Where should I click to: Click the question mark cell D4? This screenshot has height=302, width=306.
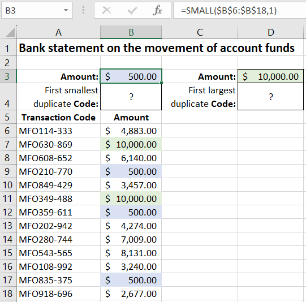coord(271,97)
